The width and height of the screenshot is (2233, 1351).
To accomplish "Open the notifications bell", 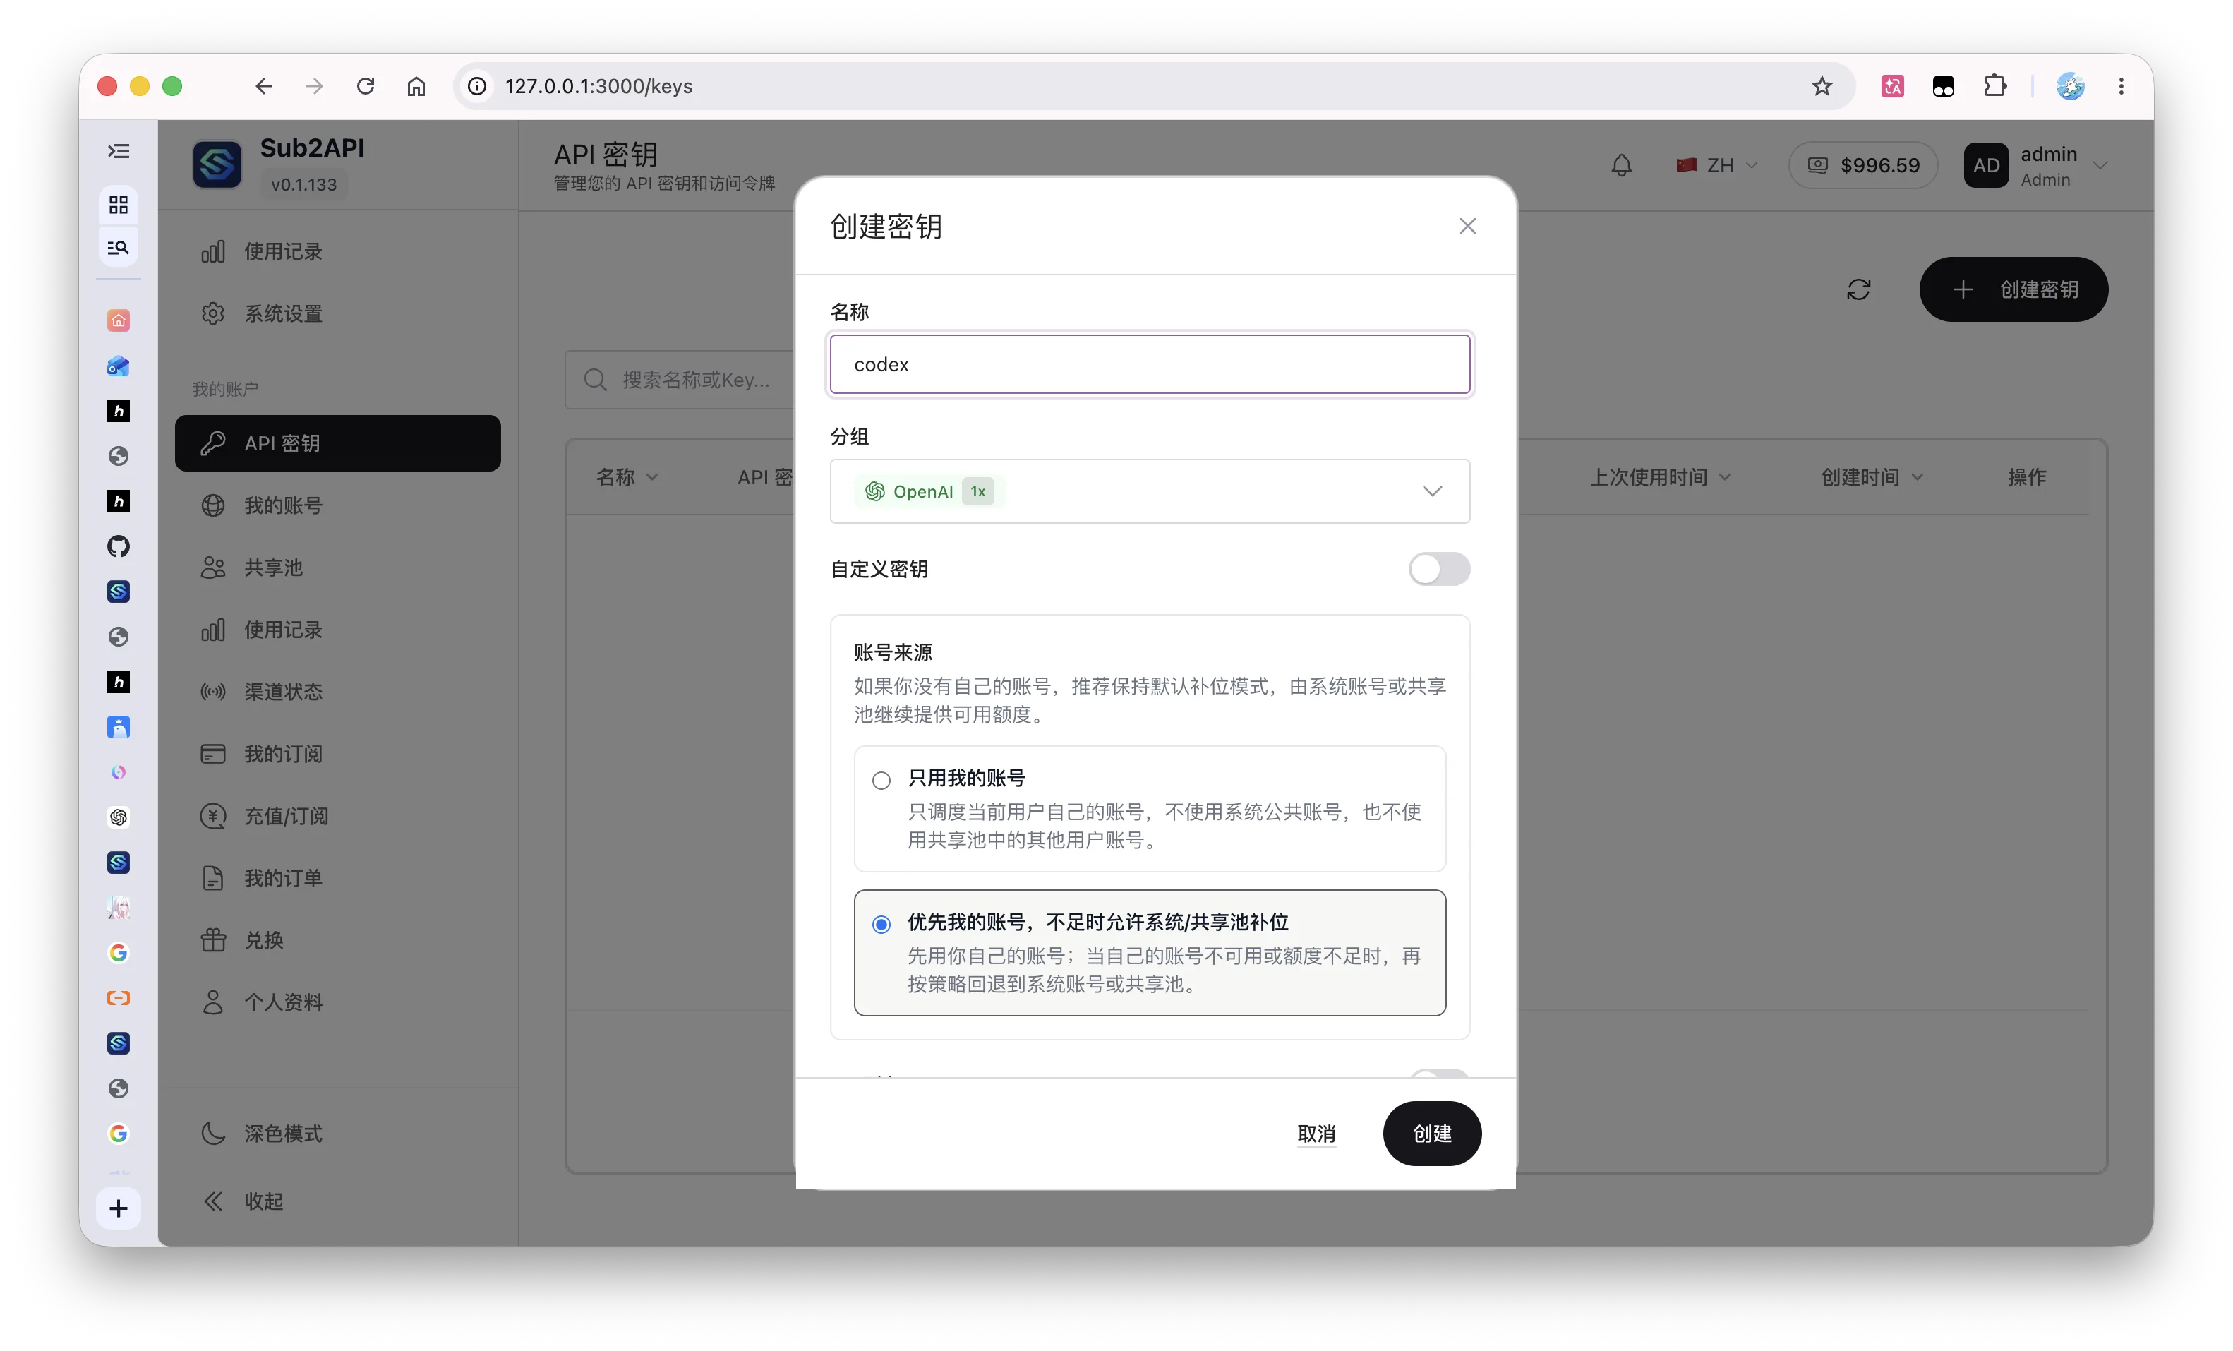I will click(1621, 165).
